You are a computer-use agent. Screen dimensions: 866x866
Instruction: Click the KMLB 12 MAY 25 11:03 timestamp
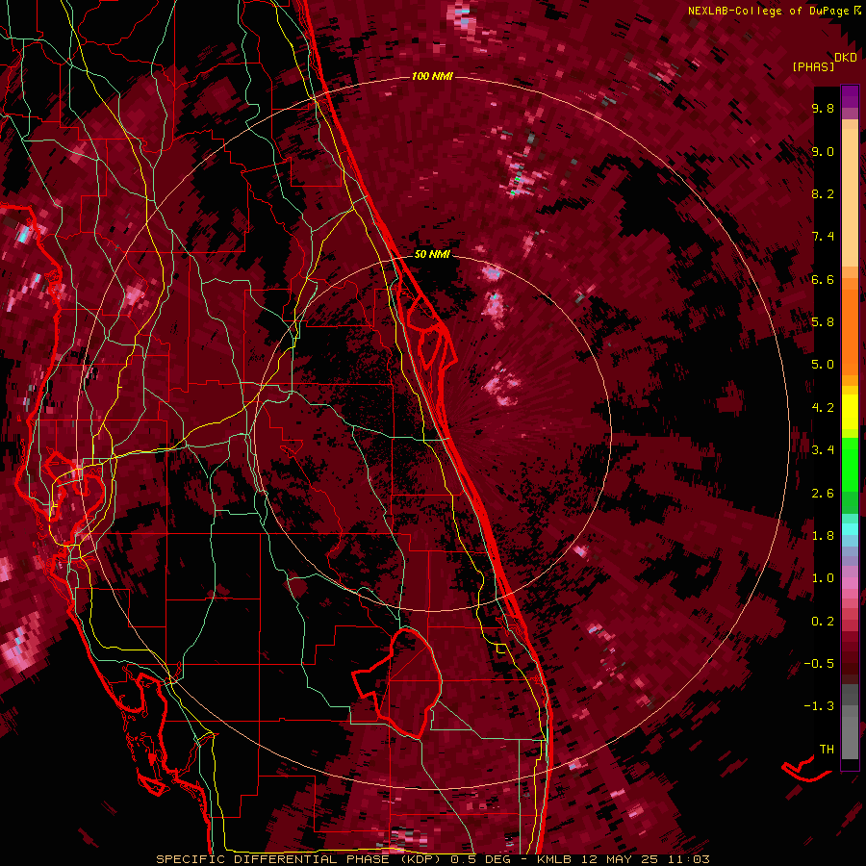pos(622,859)
